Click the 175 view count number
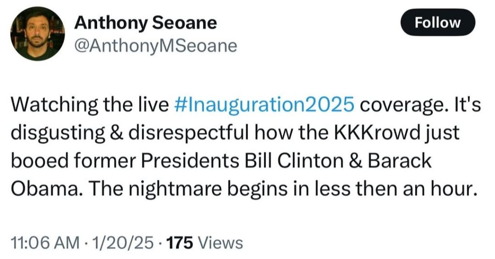The image size is (495, 259). 180,243
